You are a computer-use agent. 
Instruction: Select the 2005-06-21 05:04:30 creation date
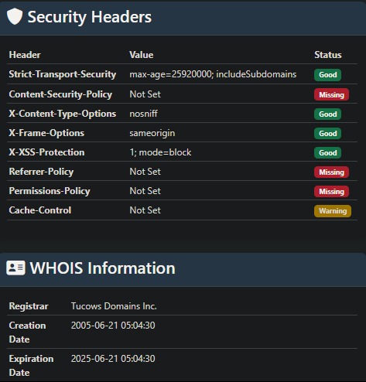click(x=113, y=326)
